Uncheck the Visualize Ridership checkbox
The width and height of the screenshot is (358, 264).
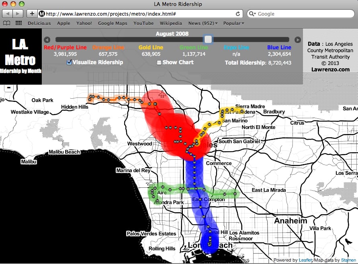pyautogui.click(x=69, y=62)
